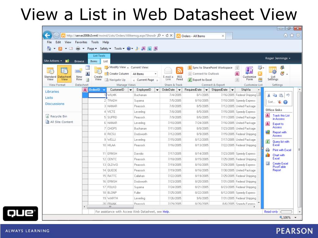Click the browser address bar URL
Viewport: 318px width, 238px height.
[x=111, y=35]
